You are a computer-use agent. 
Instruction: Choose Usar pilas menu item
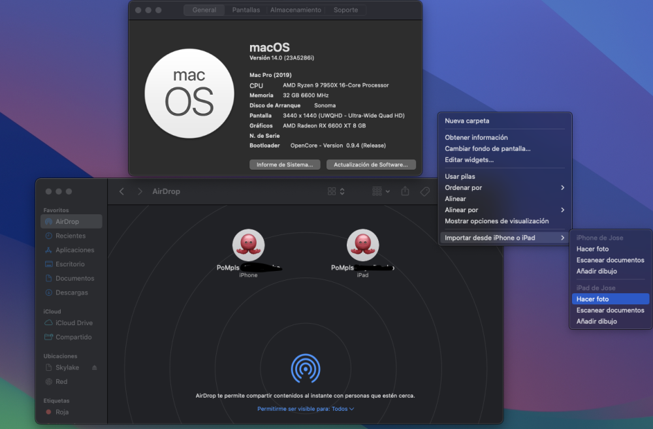(x=505, y=176)
